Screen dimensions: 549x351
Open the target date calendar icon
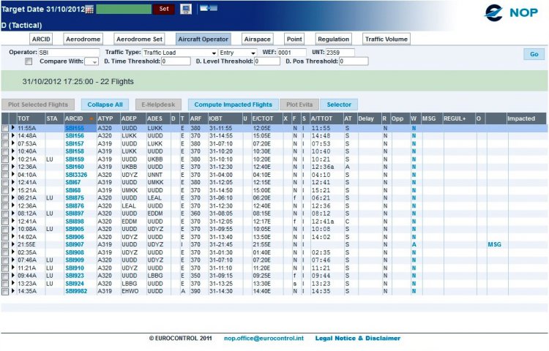tap(89, 10)
